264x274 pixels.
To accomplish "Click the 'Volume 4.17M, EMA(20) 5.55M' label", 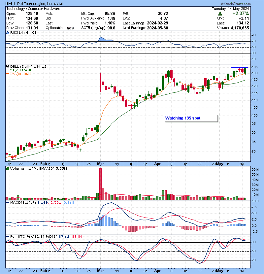I will point(38,169).
